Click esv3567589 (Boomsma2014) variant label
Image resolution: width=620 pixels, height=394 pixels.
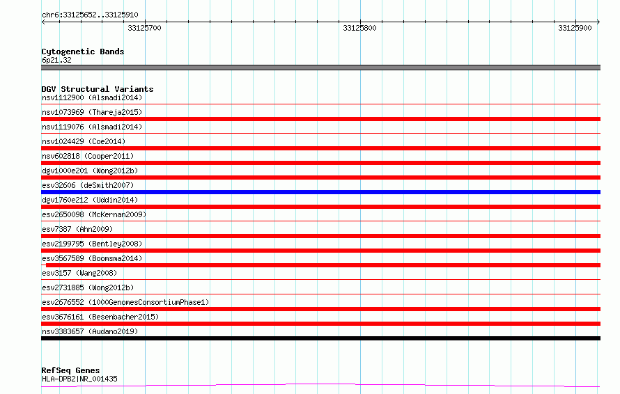click(92, 258)
